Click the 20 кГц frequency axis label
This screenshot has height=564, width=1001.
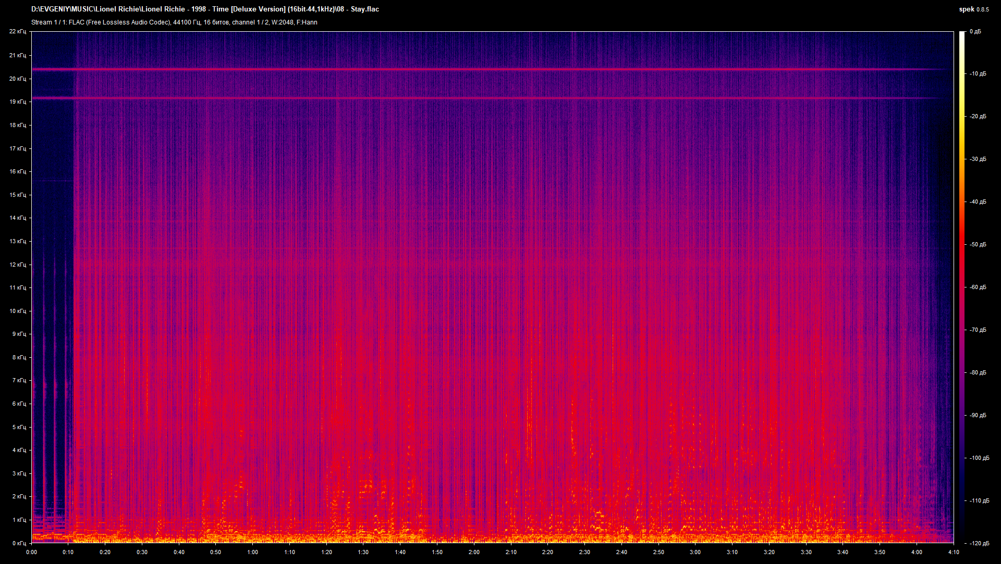pos(17,79)
